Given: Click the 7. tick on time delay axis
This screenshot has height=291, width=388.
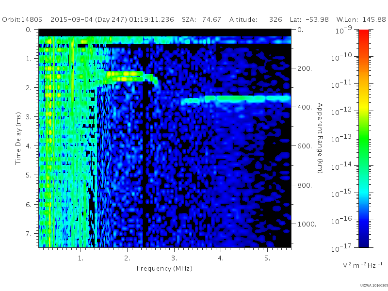Looking at the screenshot, I should click(x=29, y=234).
